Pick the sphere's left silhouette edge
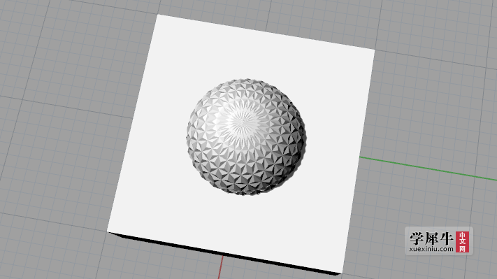 pyautogui.click(x=187, y=136)
